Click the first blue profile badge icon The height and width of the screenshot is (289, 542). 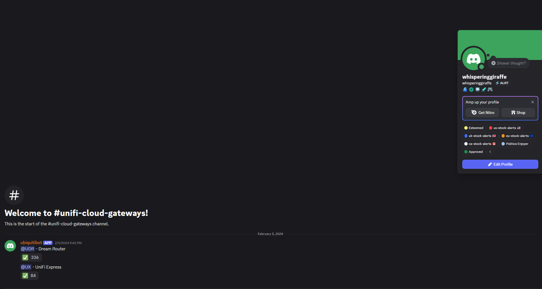(x=465, y=90)
